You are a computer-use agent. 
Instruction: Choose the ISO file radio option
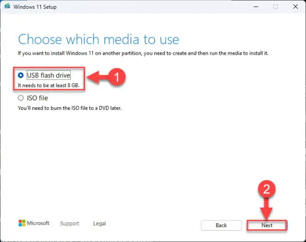(x=21, y=98)
